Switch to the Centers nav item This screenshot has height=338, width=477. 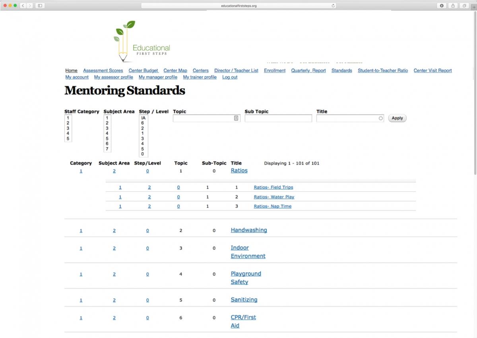click(x=200, y=70)
